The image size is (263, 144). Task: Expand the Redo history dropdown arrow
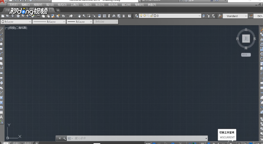[75, 16]
